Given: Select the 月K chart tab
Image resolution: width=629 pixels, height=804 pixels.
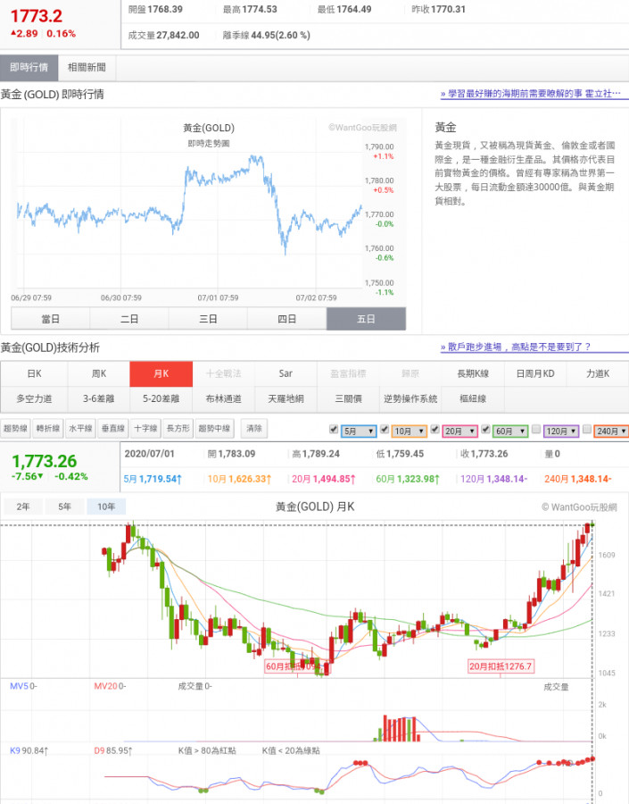Looking at the screenshot, I should click(x=161, y=373).
